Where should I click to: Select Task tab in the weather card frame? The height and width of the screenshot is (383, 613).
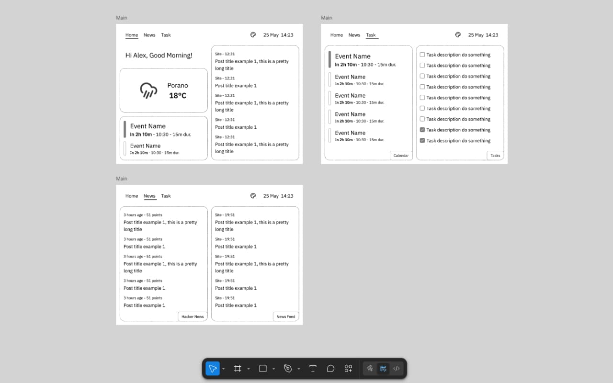tap(166, 35)
